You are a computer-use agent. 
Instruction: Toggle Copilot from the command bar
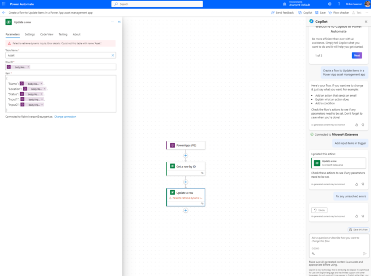tap(305, 13)
